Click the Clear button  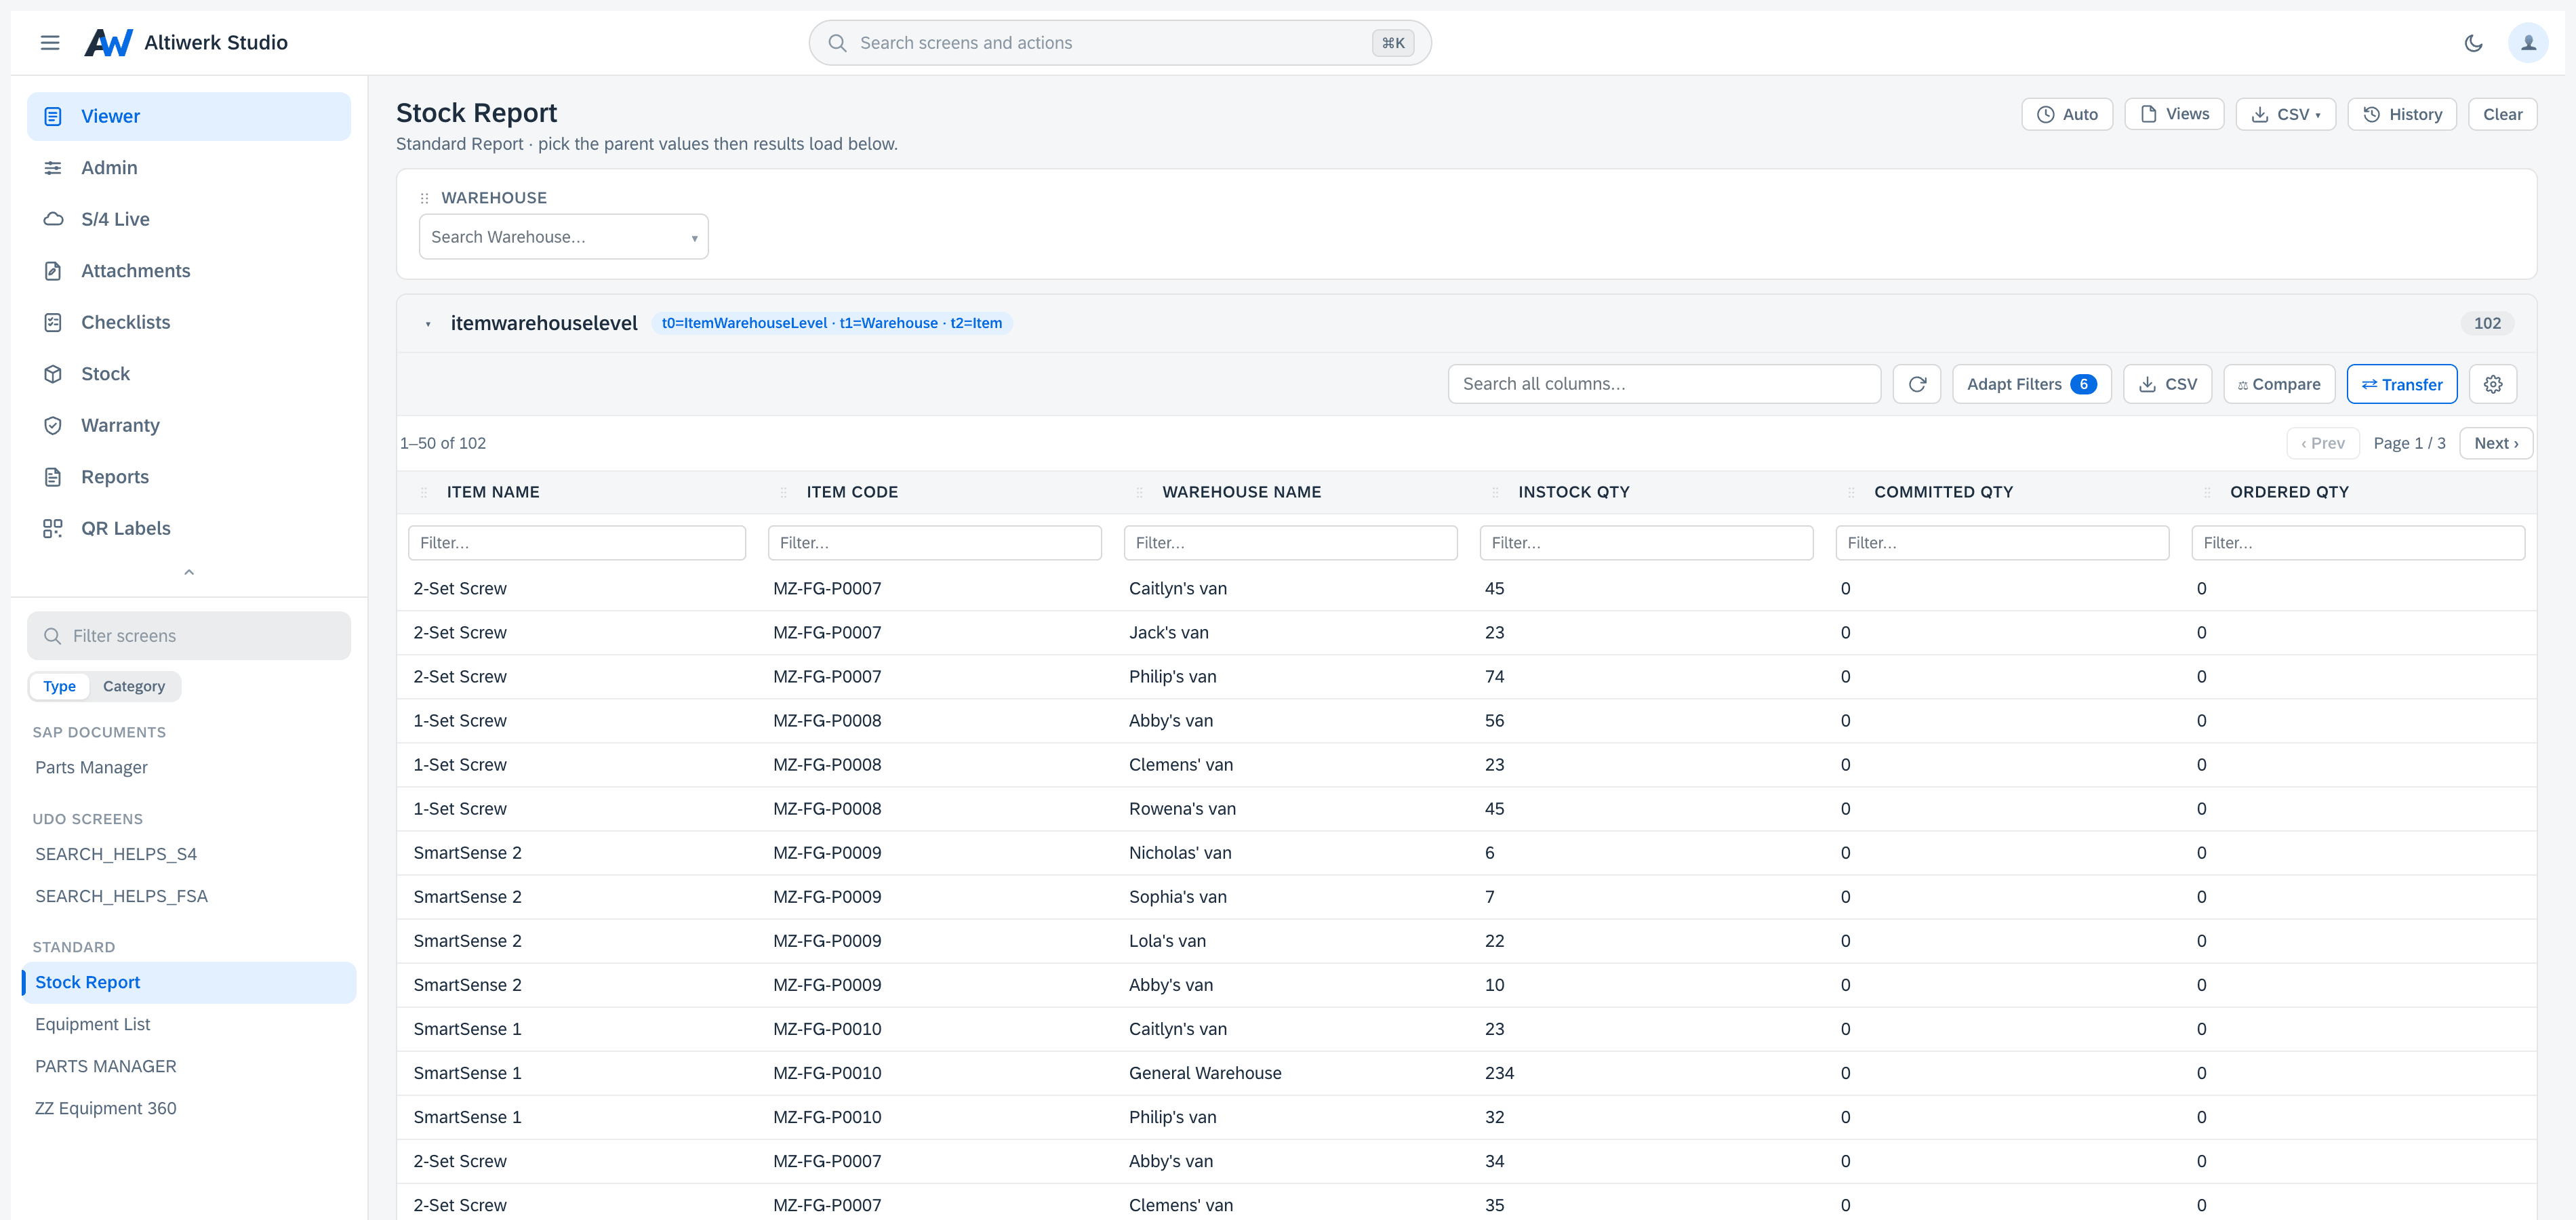[2502, 114]
